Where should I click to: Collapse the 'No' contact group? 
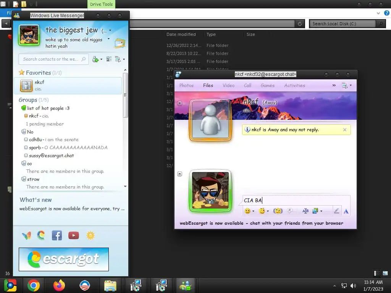(x=24, y=132)
